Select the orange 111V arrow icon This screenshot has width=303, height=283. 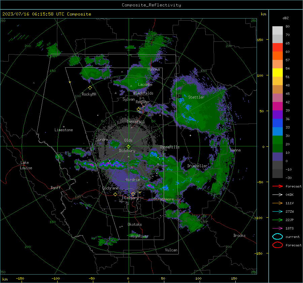(277, 203)
